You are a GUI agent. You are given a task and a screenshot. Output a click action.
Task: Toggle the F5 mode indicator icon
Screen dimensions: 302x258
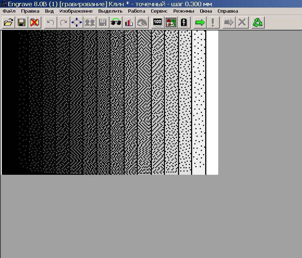170,22
